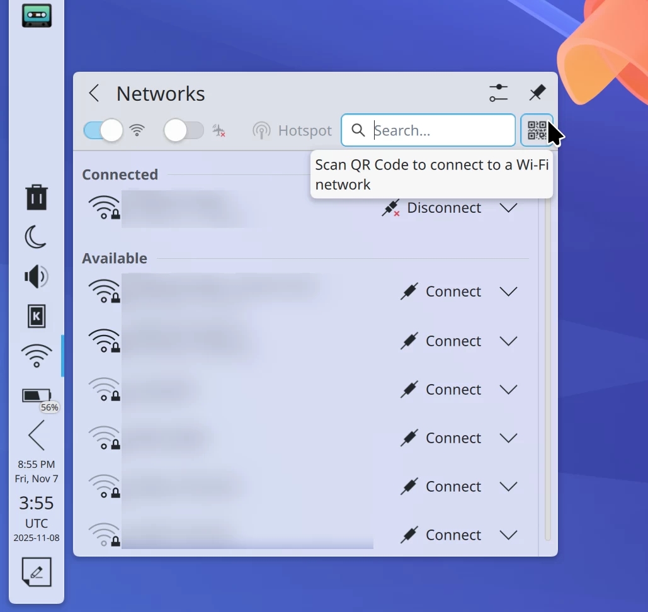Click inside the Search field
Viewport: 648px width, 612px height.
[435, 130]
